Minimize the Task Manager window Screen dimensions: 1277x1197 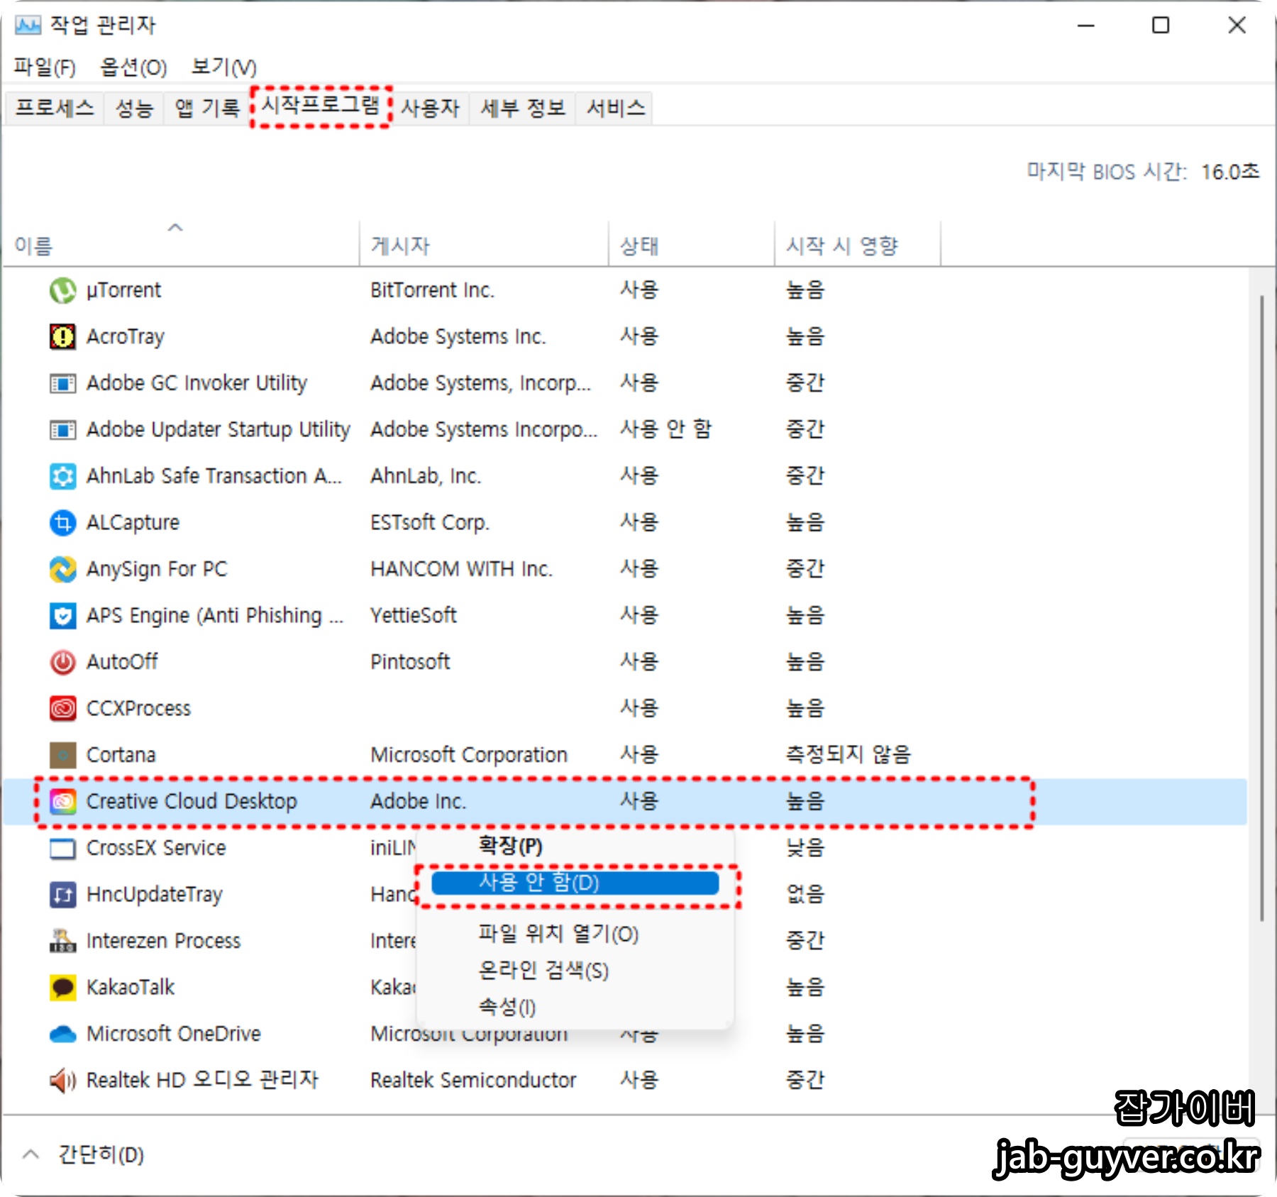click(1086, 26)
